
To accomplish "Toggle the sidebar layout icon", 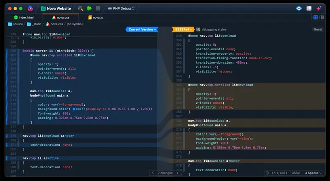I will pyautogui.click(x=309, y=8).
